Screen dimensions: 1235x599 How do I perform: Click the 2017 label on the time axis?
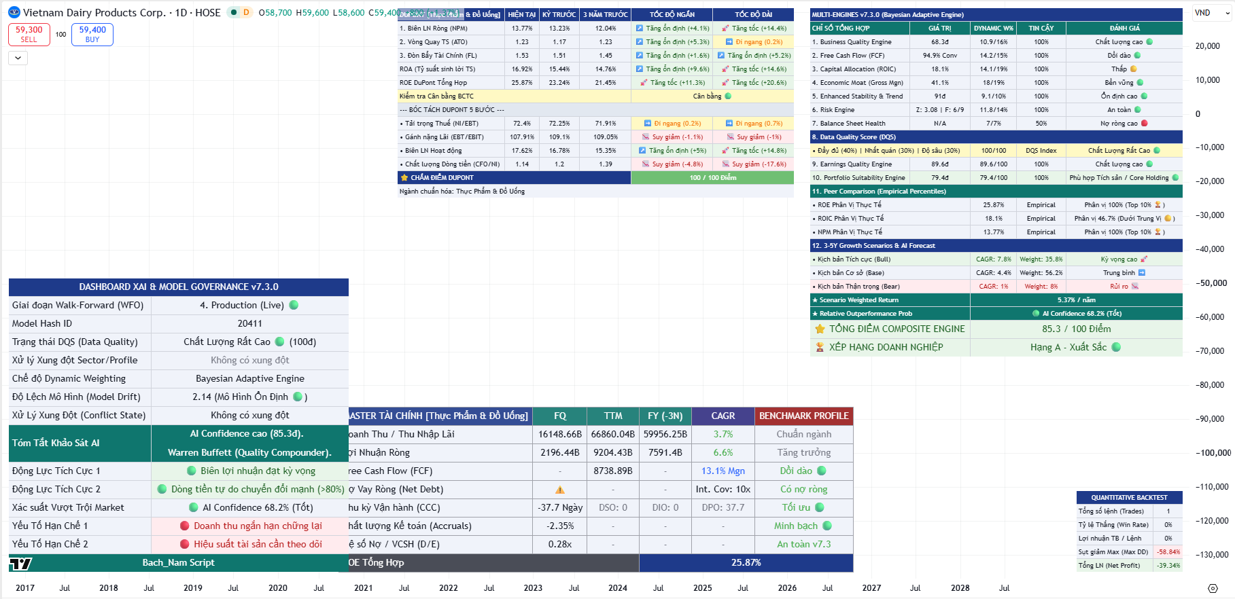(x=25, y=588)
